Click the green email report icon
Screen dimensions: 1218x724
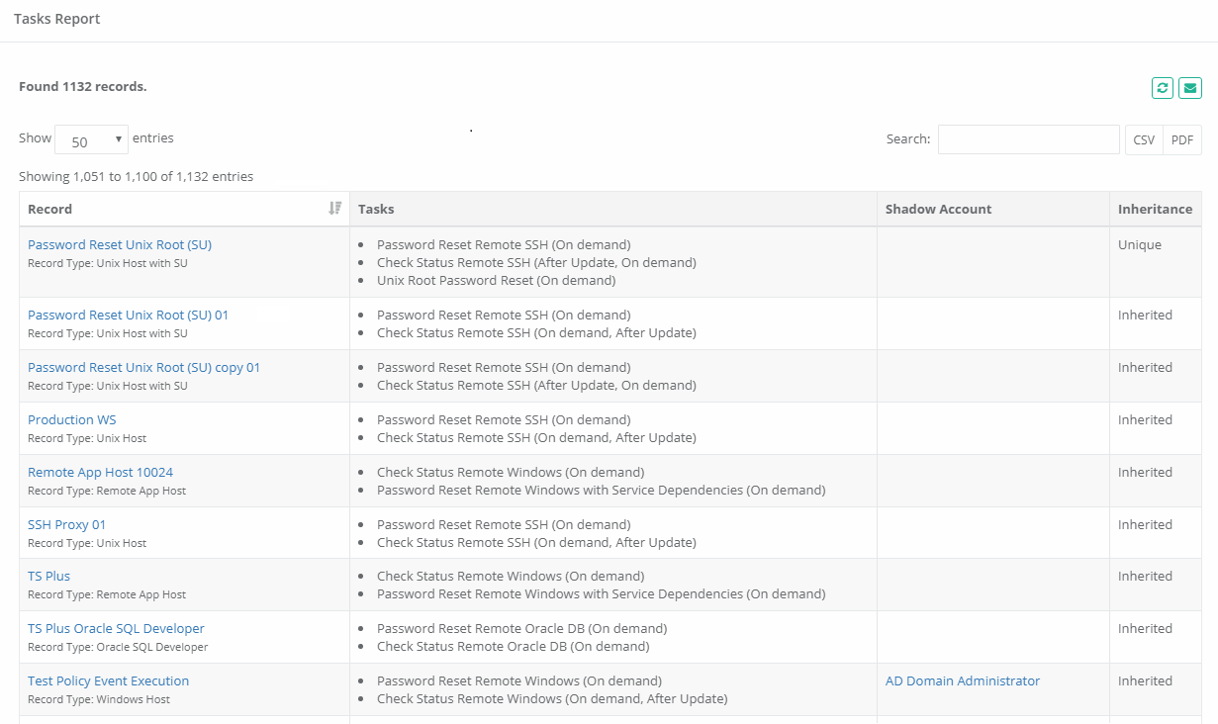(x=1189, y=88)
